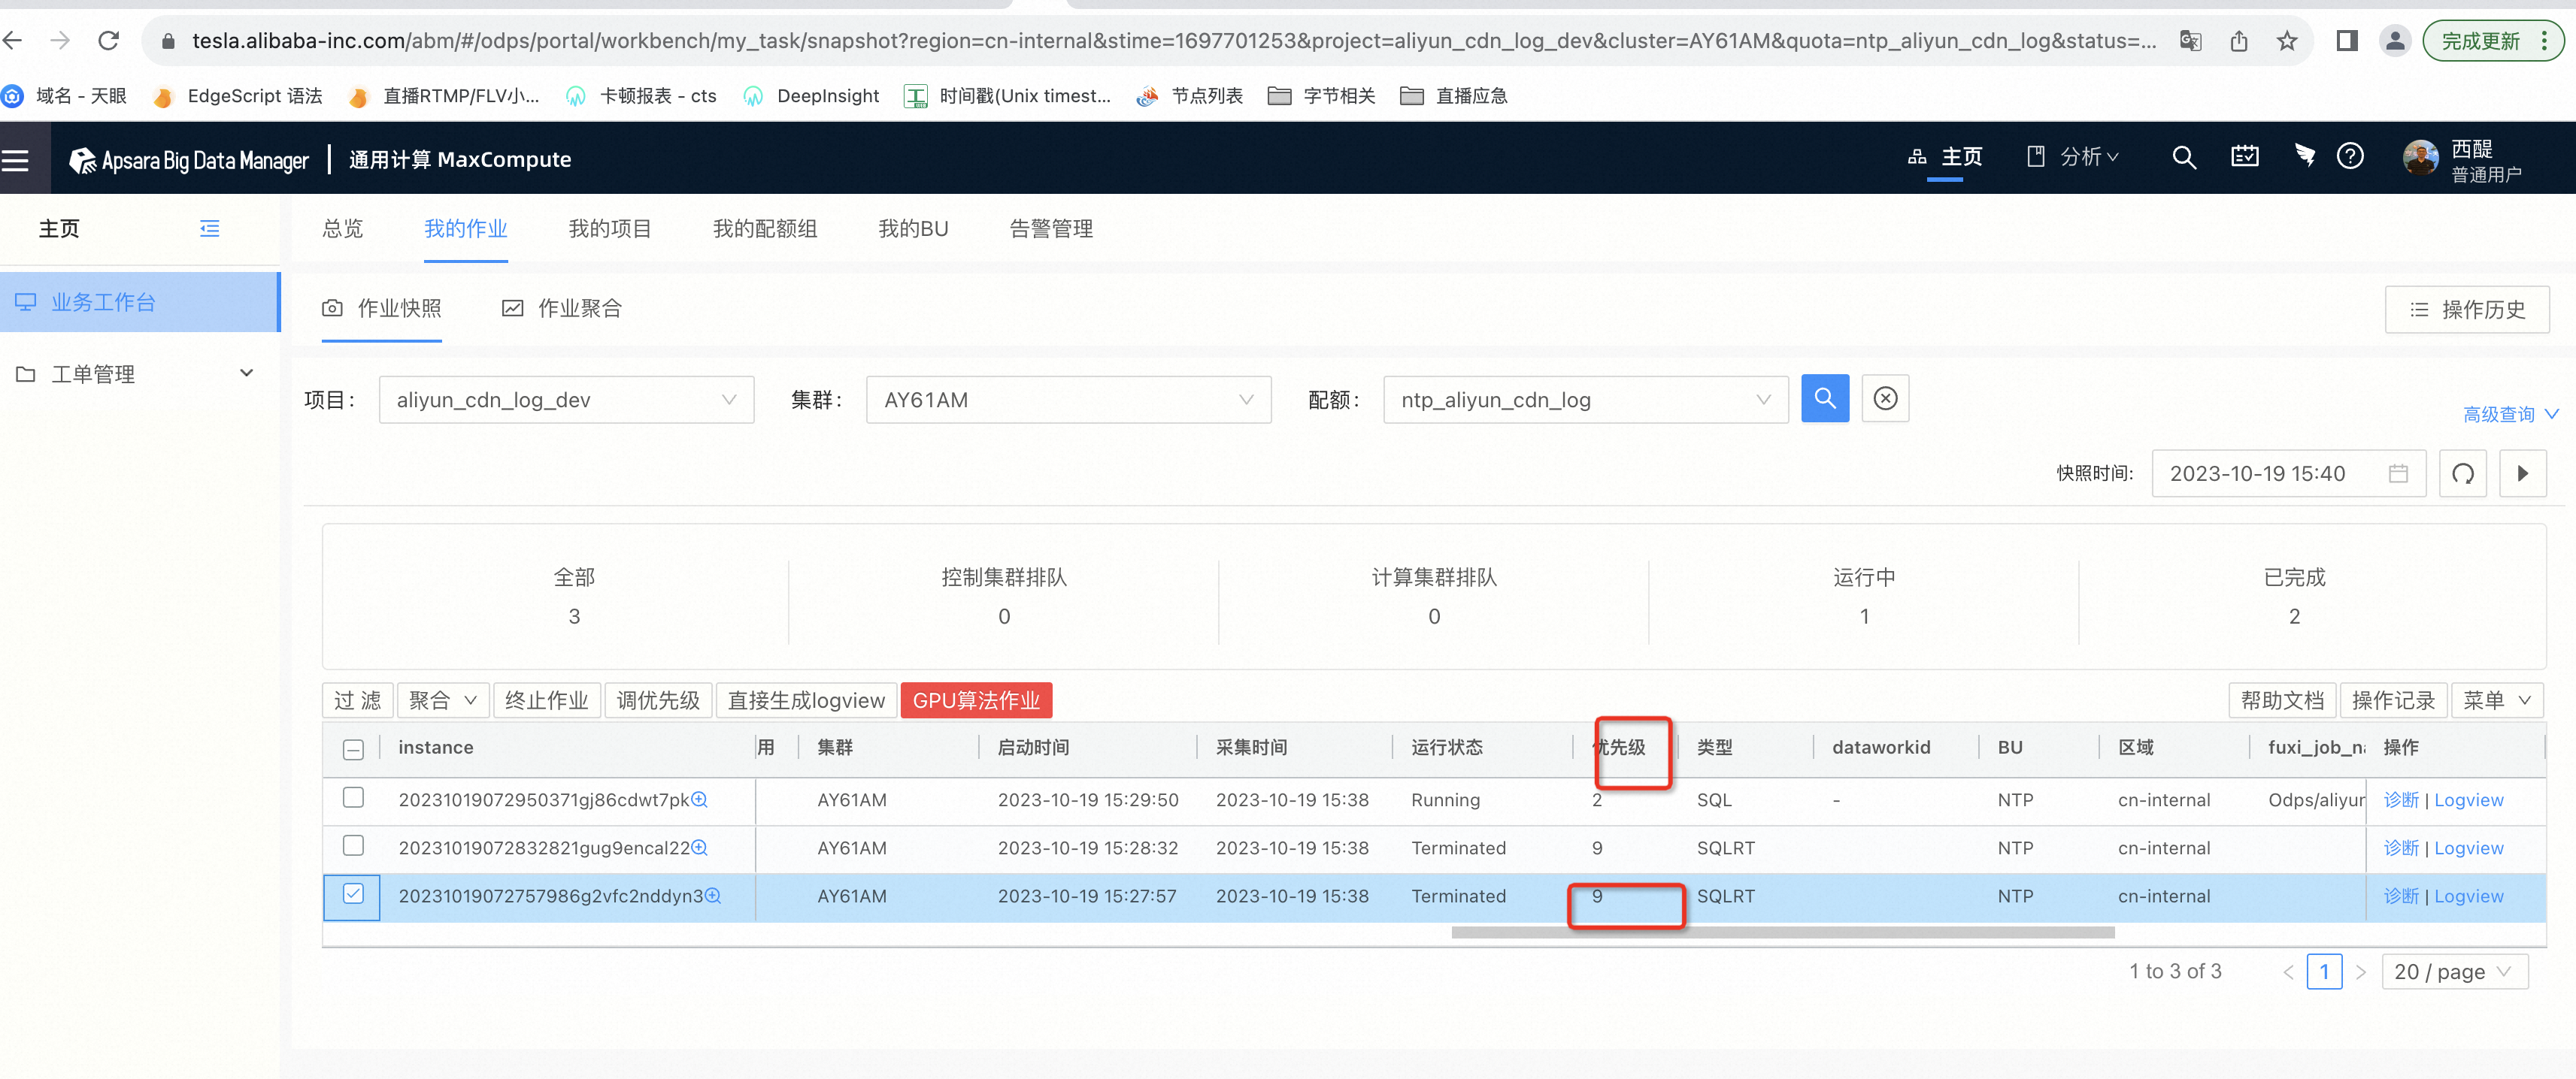Viewport: 2576px width, 1079px height.
Task: Switch to the 我的配额组 tab
Action: pos(765,228)
